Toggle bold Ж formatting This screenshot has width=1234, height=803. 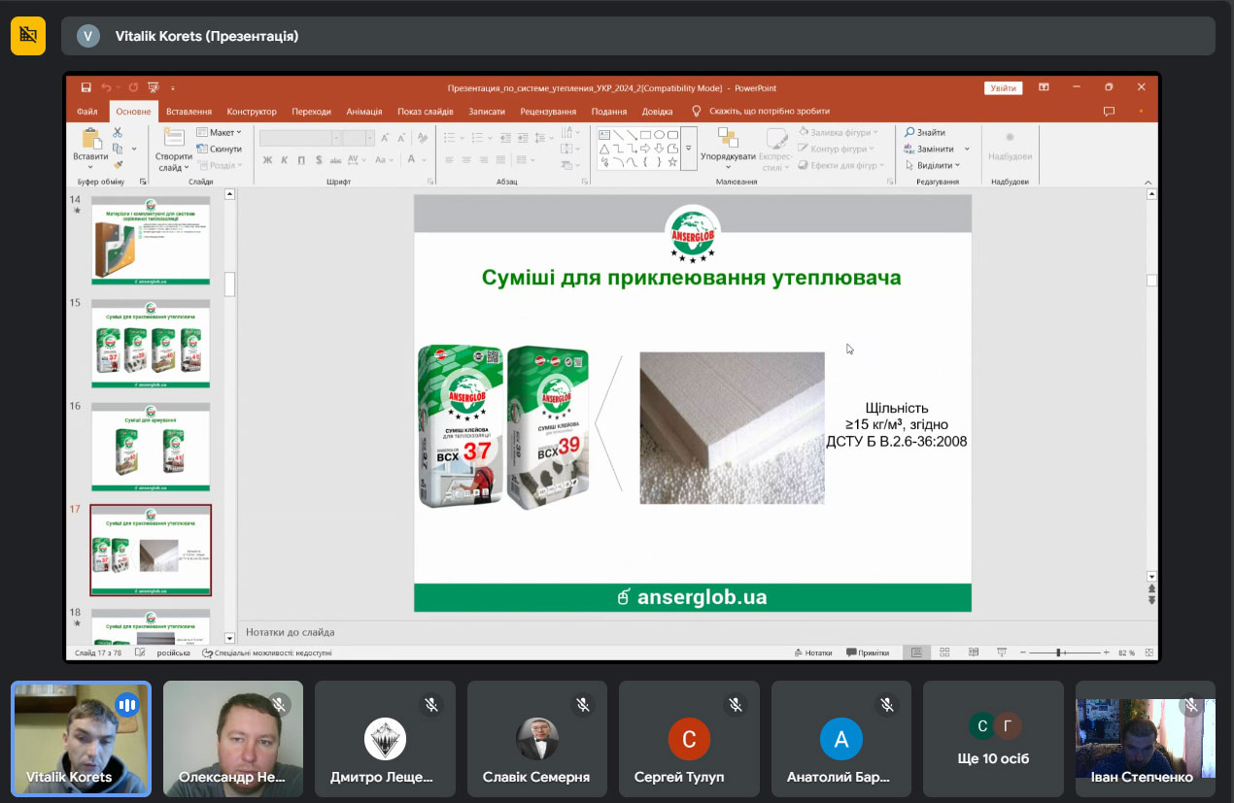click(267, 160)
